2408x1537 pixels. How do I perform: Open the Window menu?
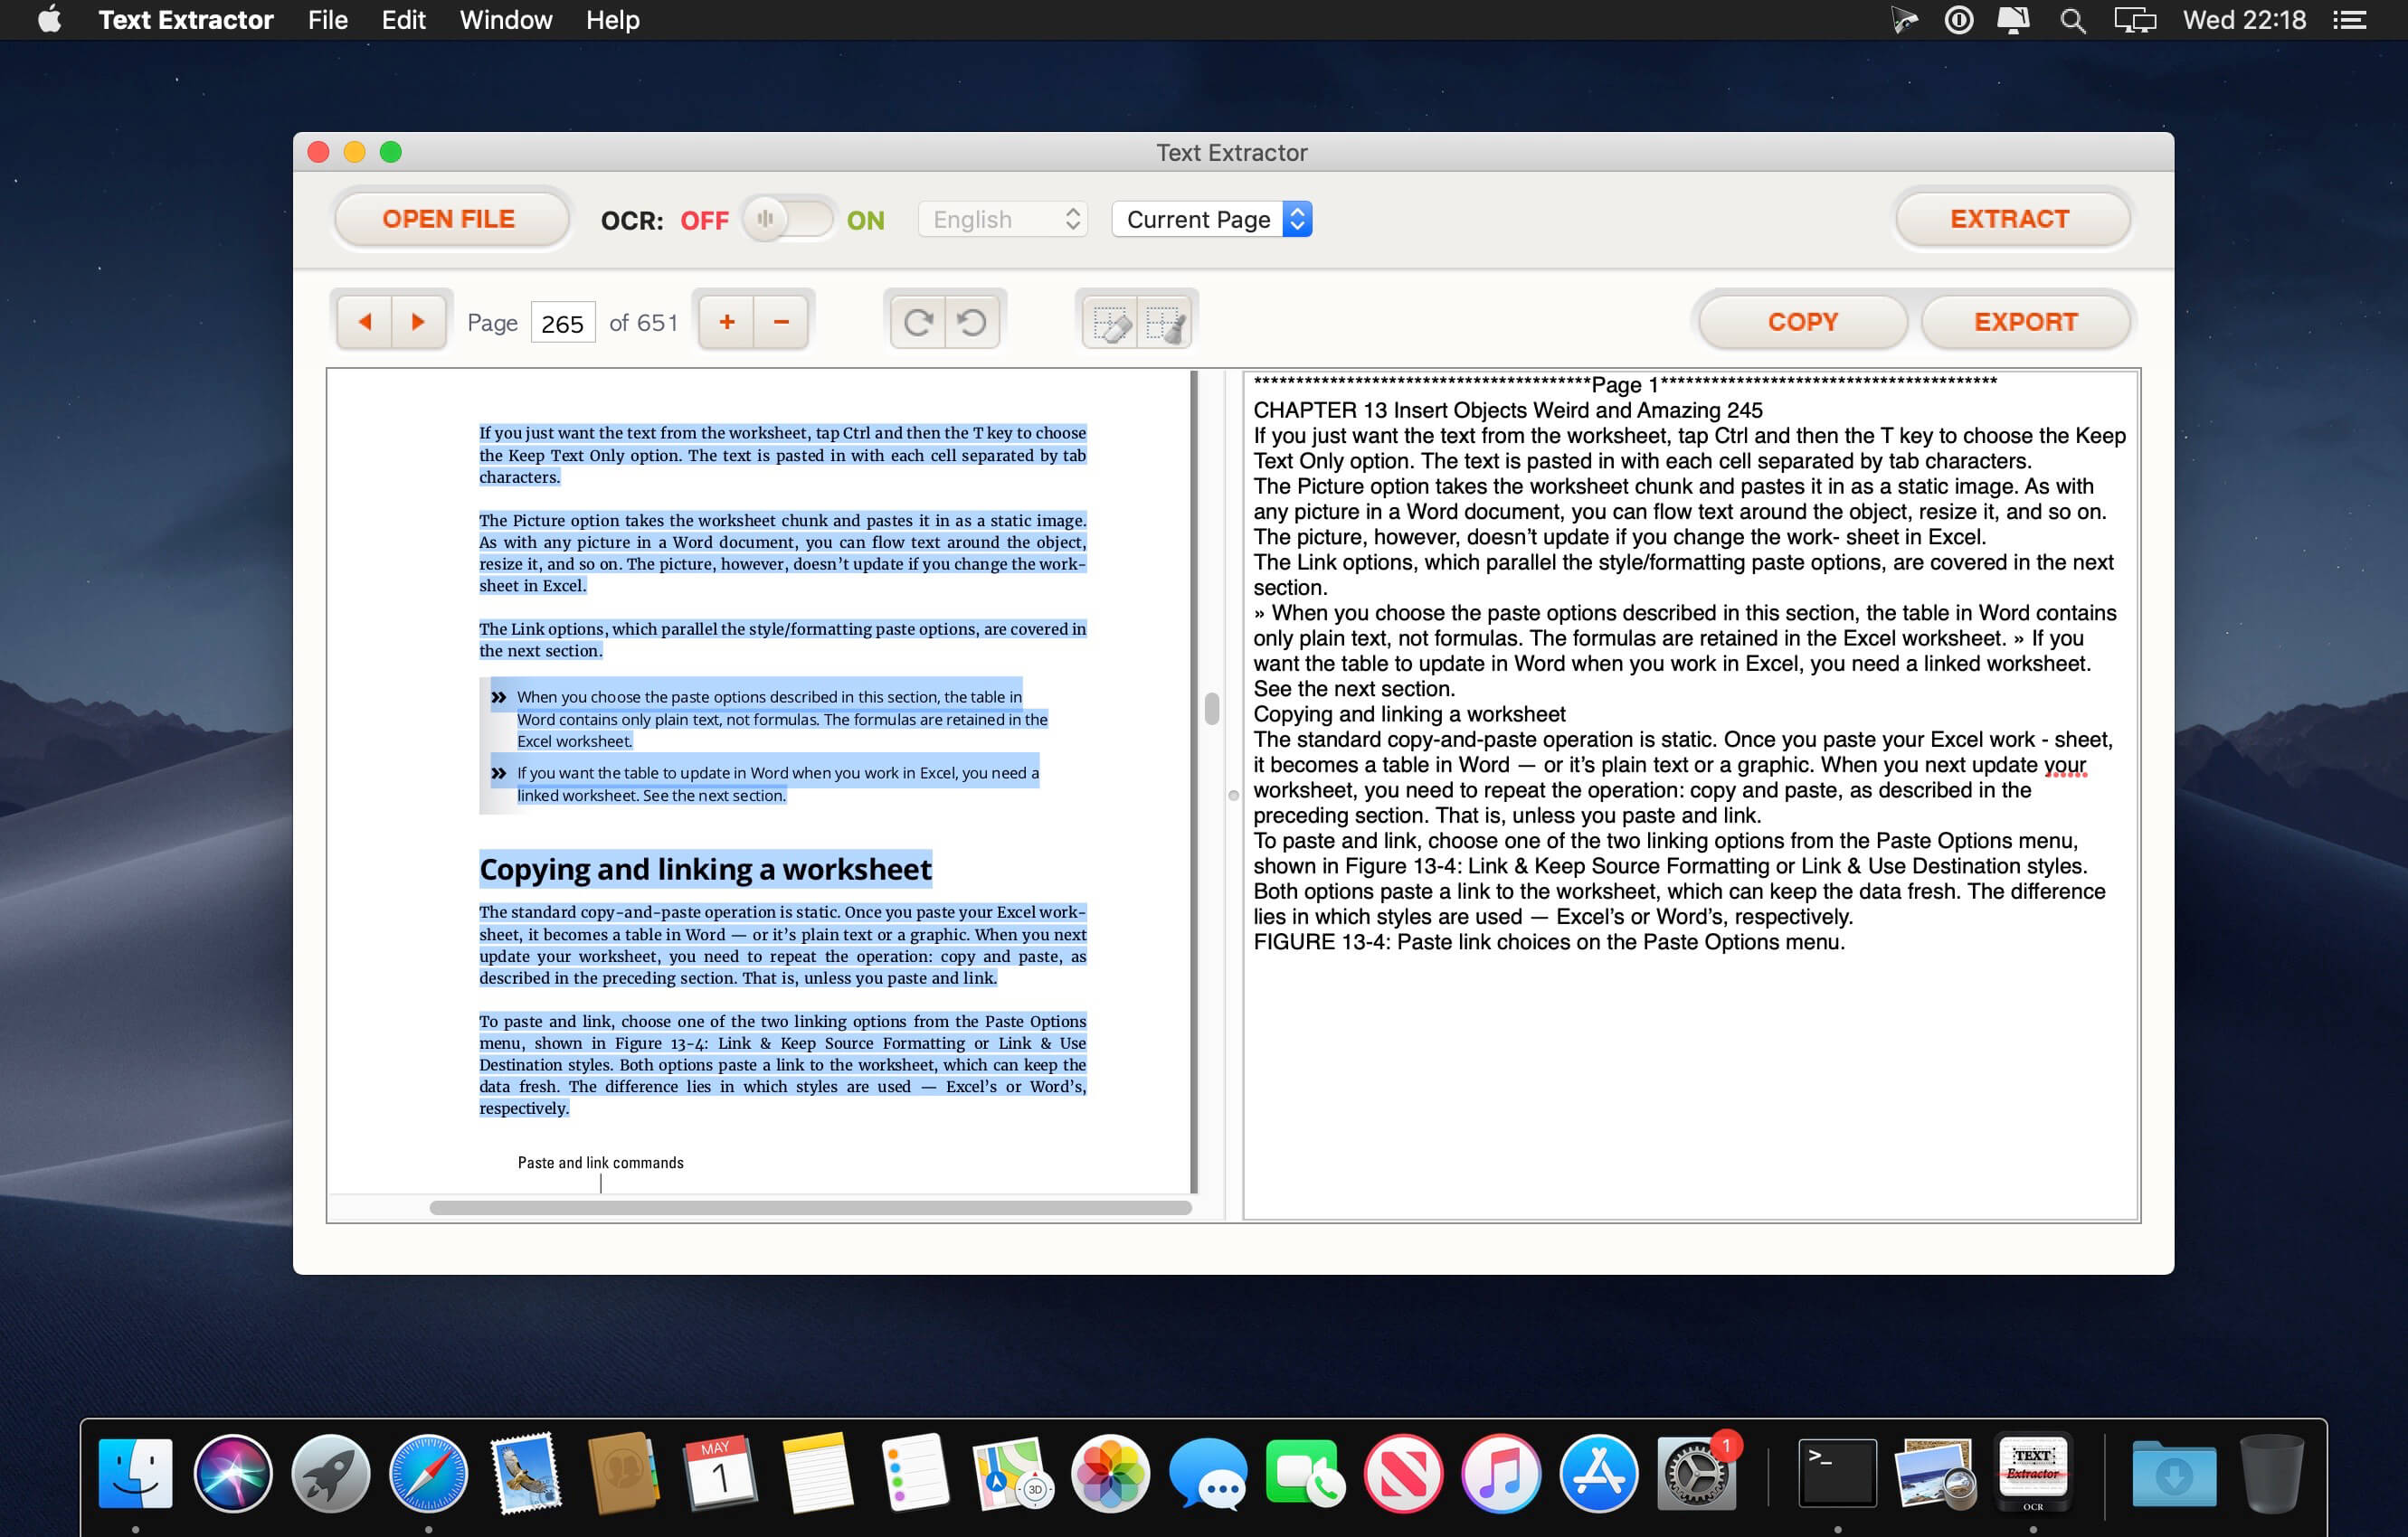[505, 20]
